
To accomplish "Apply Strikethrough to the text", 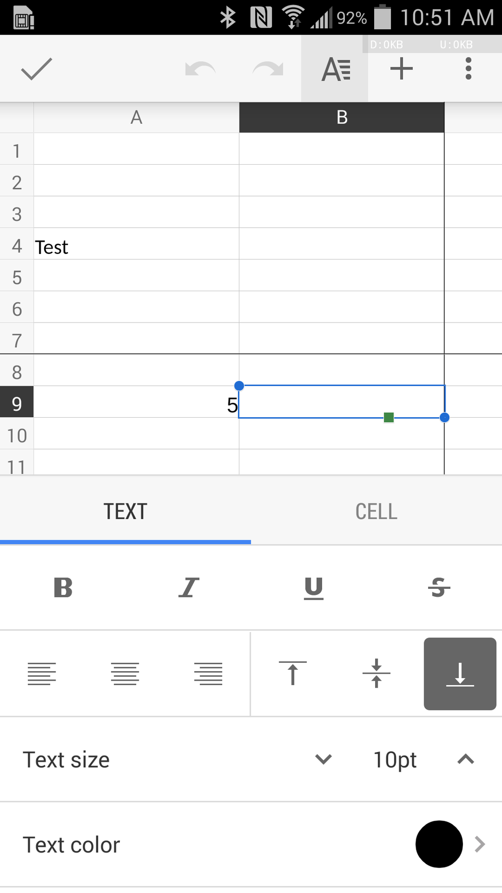I will tap(439, 588).
